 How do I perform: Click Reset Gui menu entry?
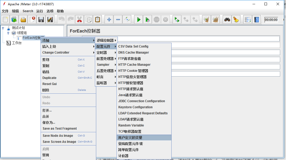coord(68,84)
